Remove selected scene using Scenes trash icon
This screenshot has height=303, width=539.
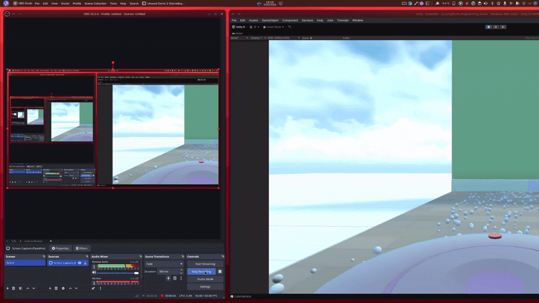coord(14,288)
